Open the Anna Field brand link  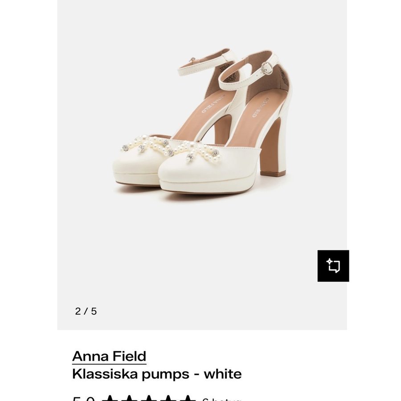click(x=109, y=356)
